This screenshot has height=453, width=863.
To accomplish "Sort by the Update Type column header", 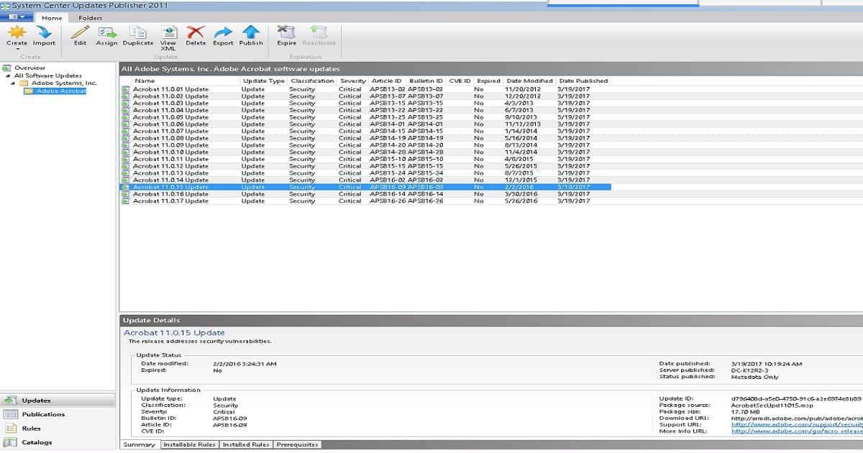I will click(263, 81).
